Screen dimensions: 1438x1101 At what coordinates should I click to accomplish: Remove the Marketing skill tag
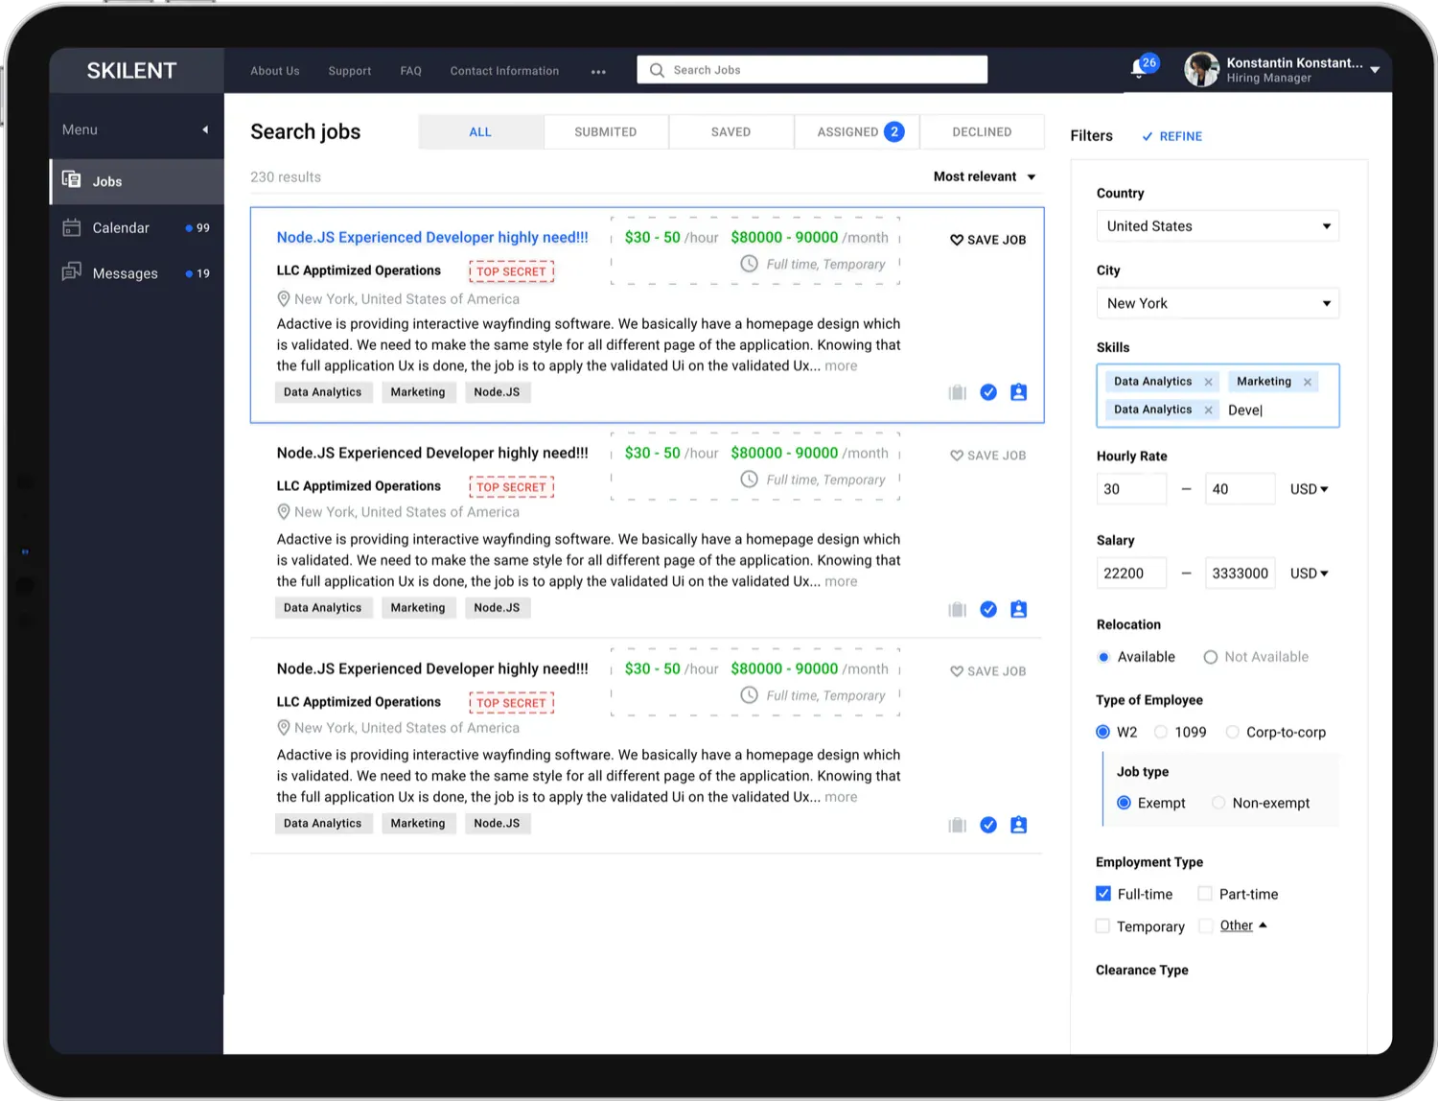pos(1307,382)
